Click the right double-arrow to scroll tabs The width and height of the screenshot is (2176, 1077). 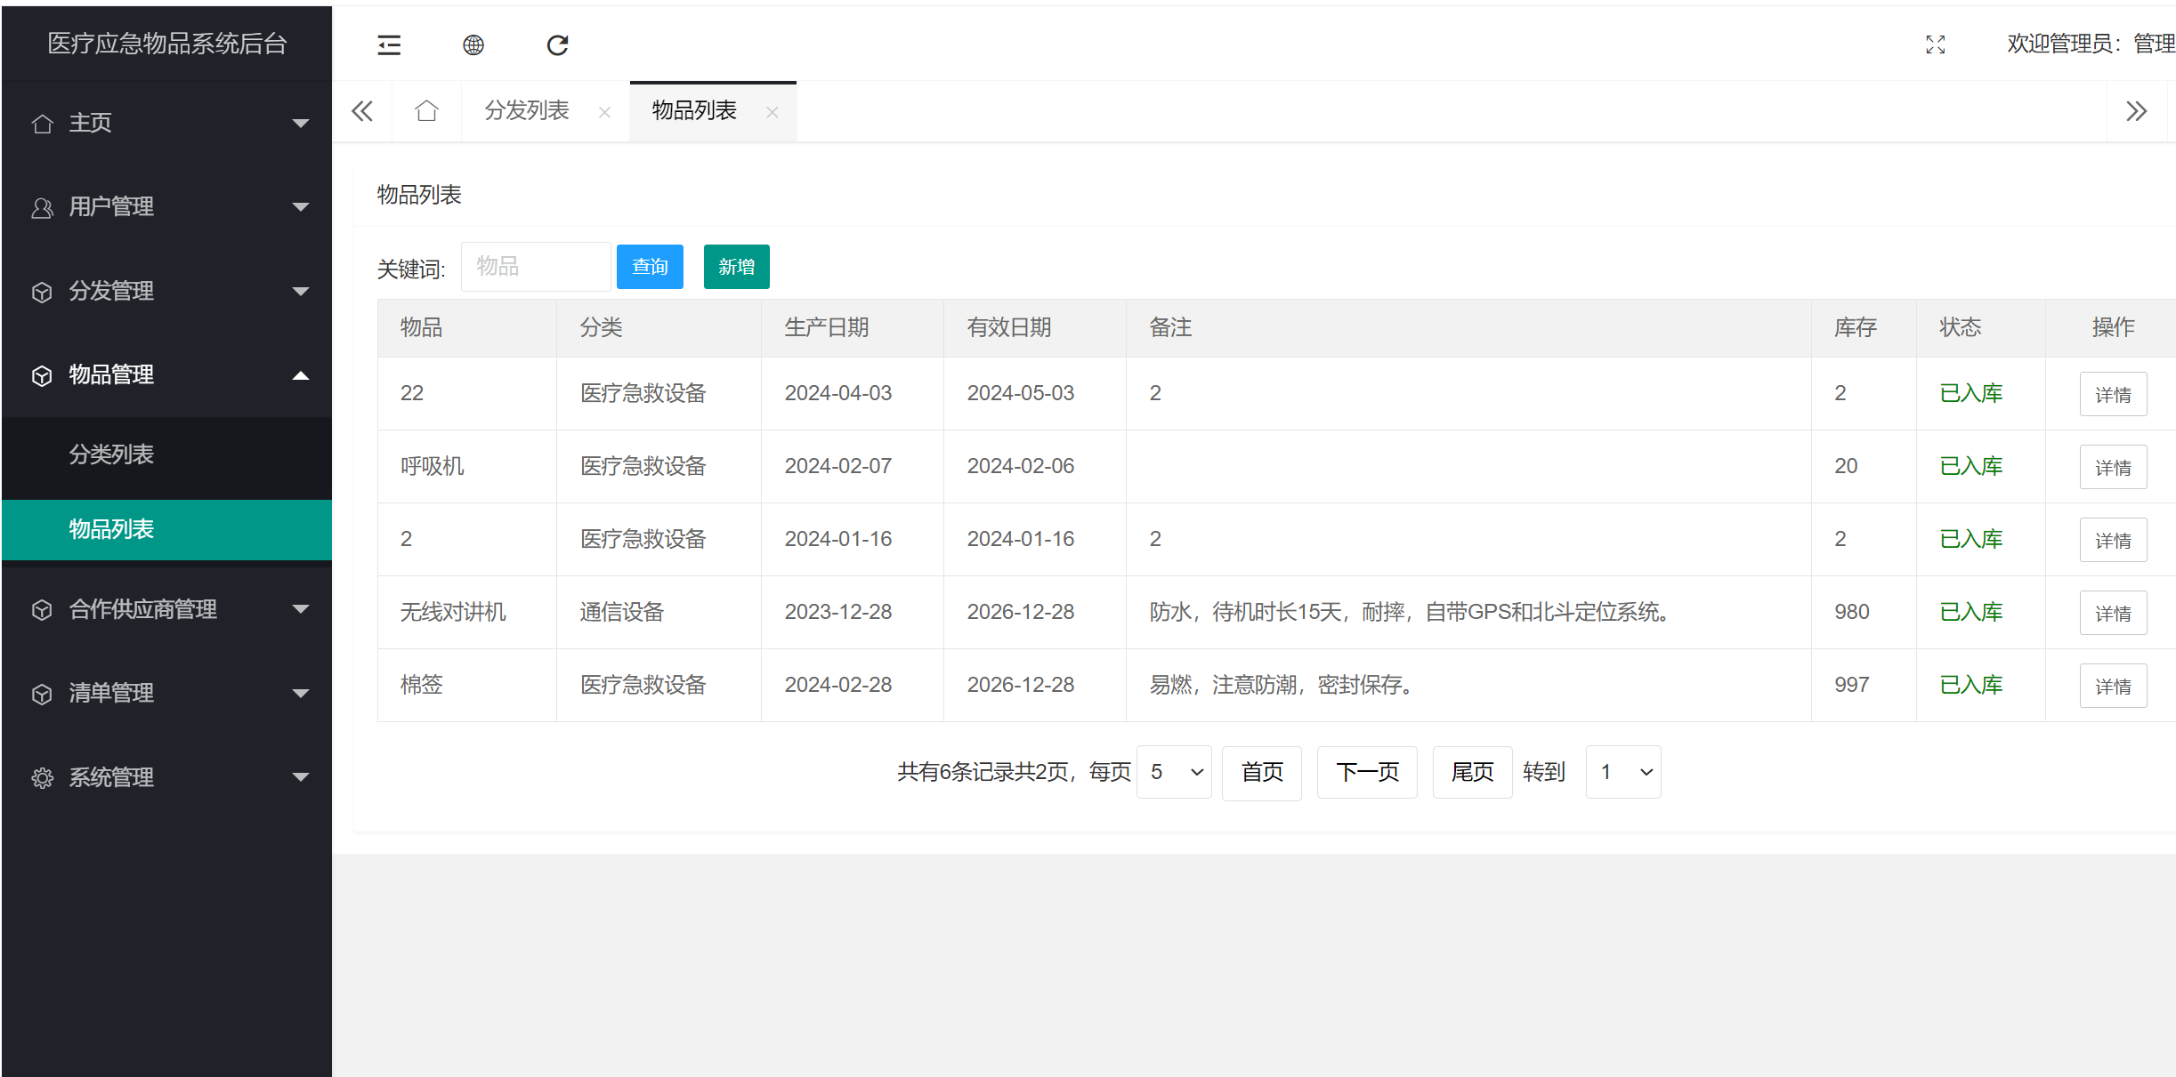click(x=2136, y=110)
